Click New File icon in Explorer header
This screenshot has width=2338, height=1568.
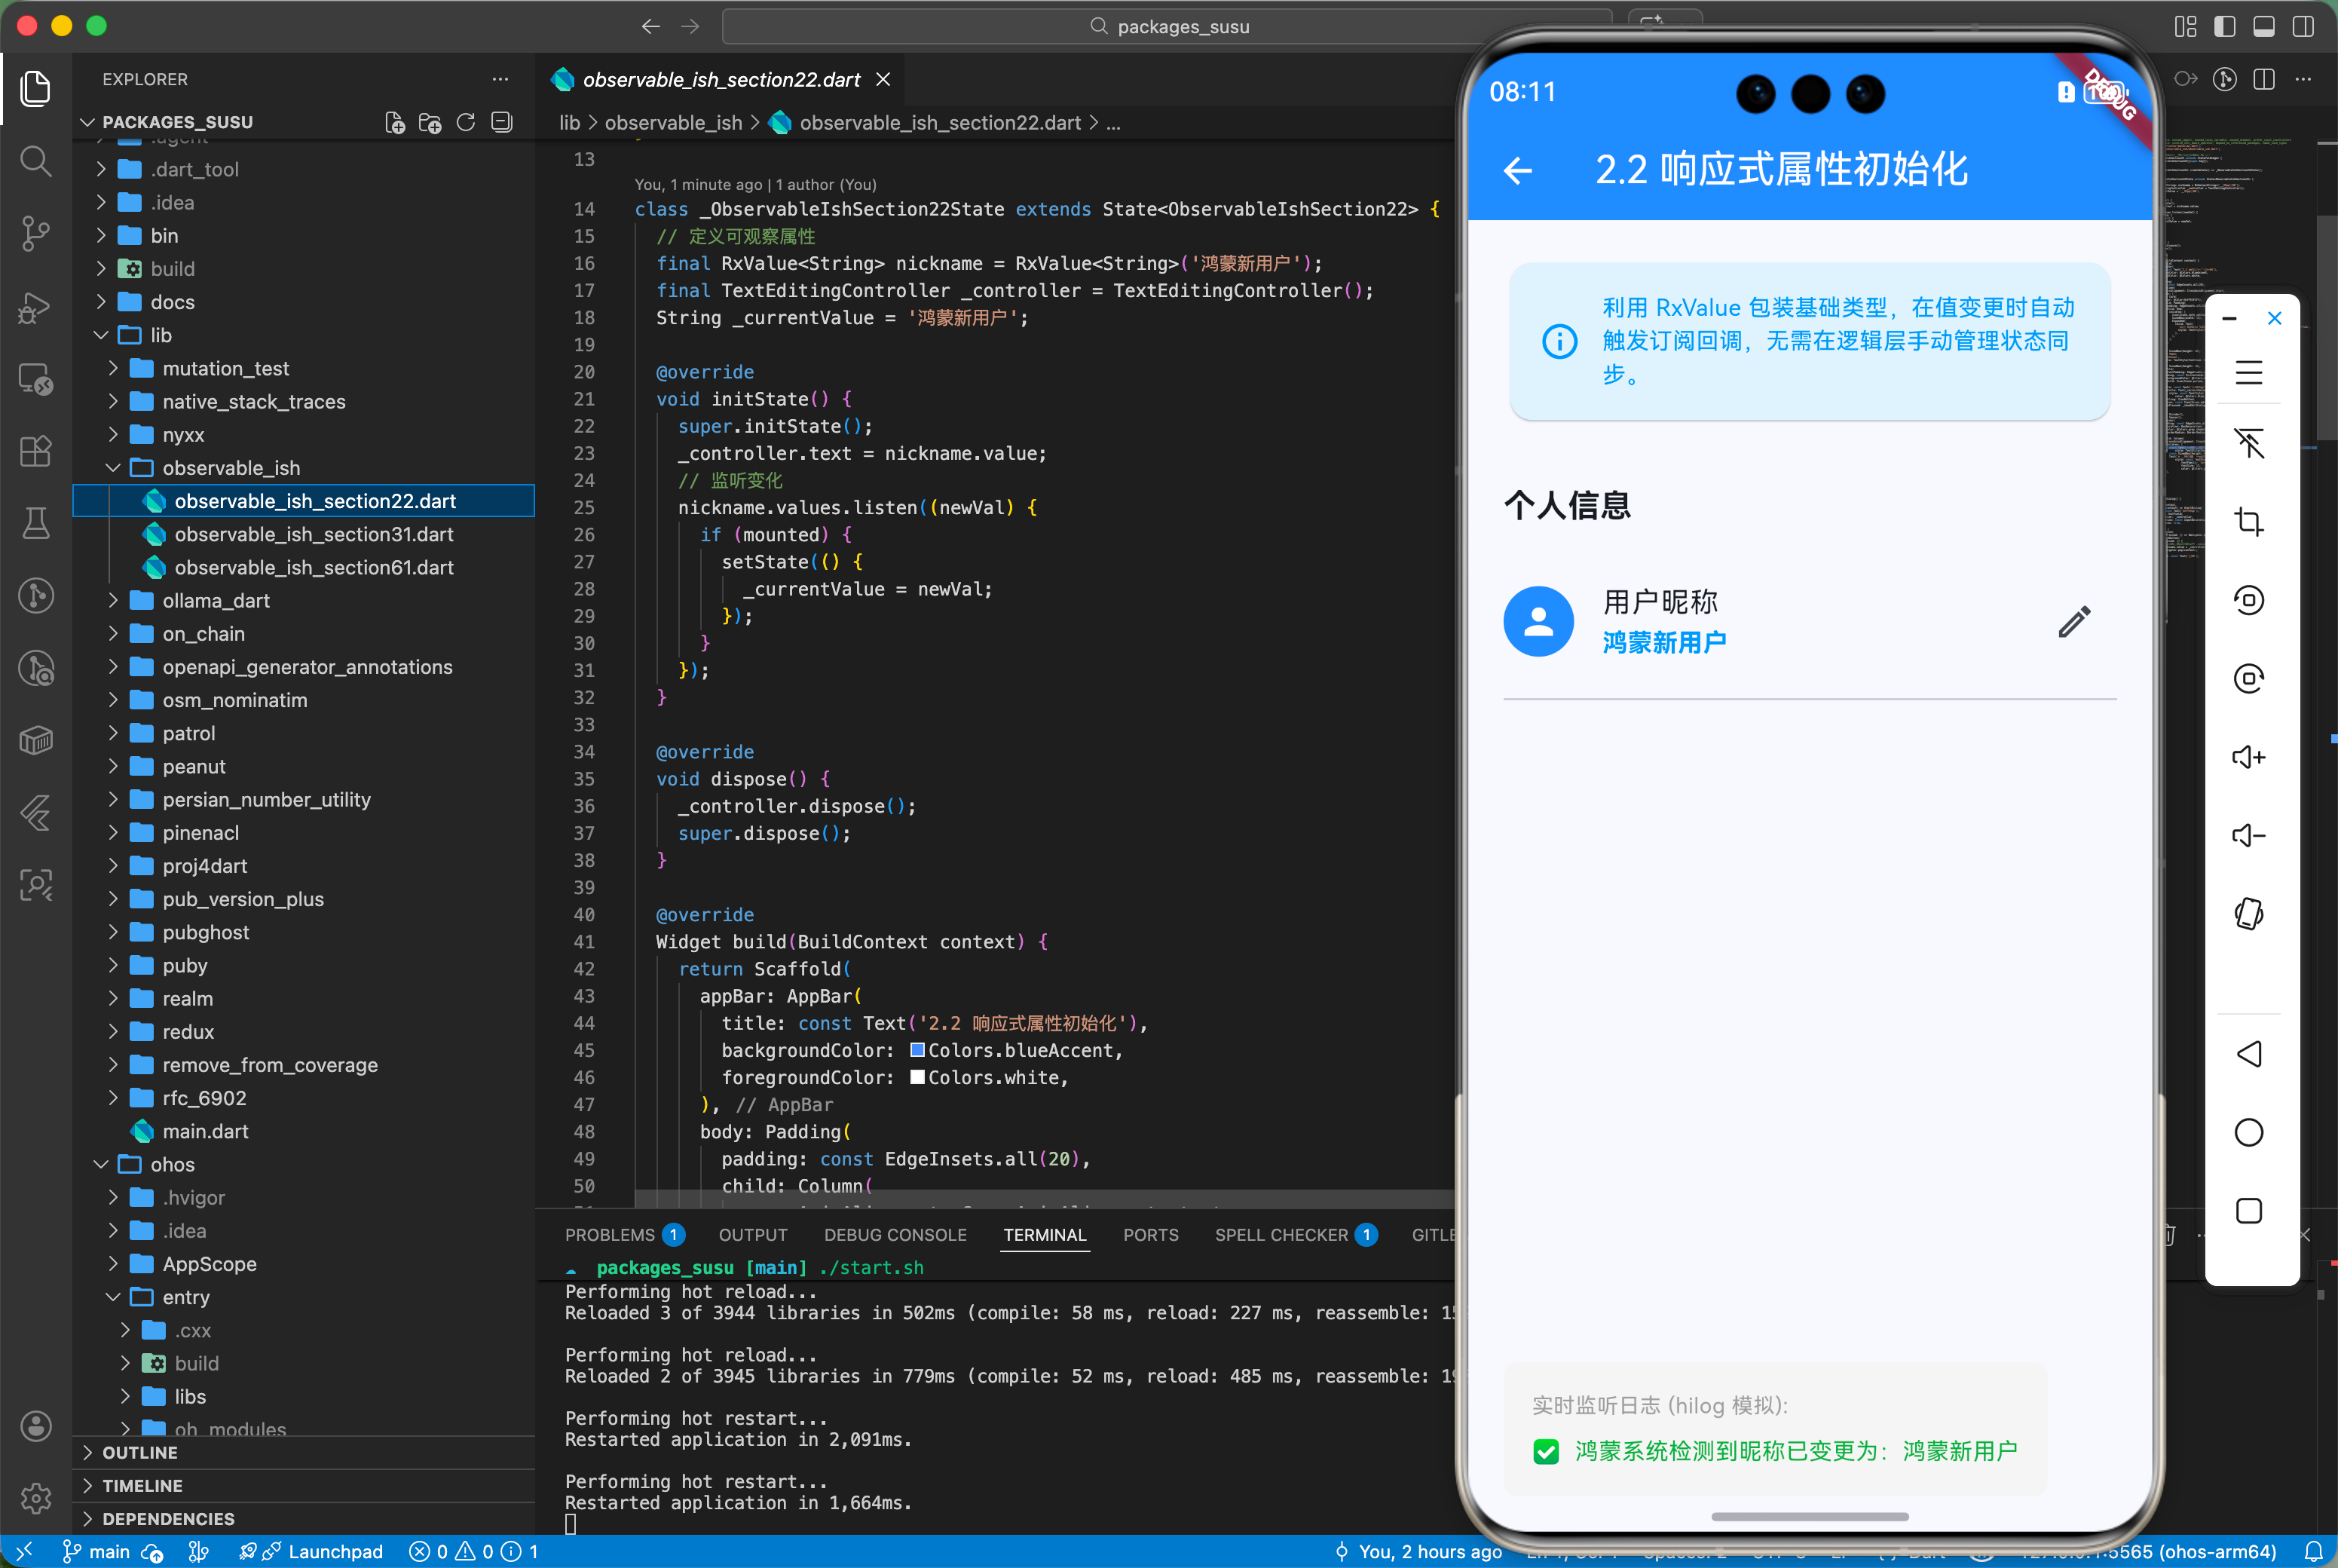tap(395, 122)
